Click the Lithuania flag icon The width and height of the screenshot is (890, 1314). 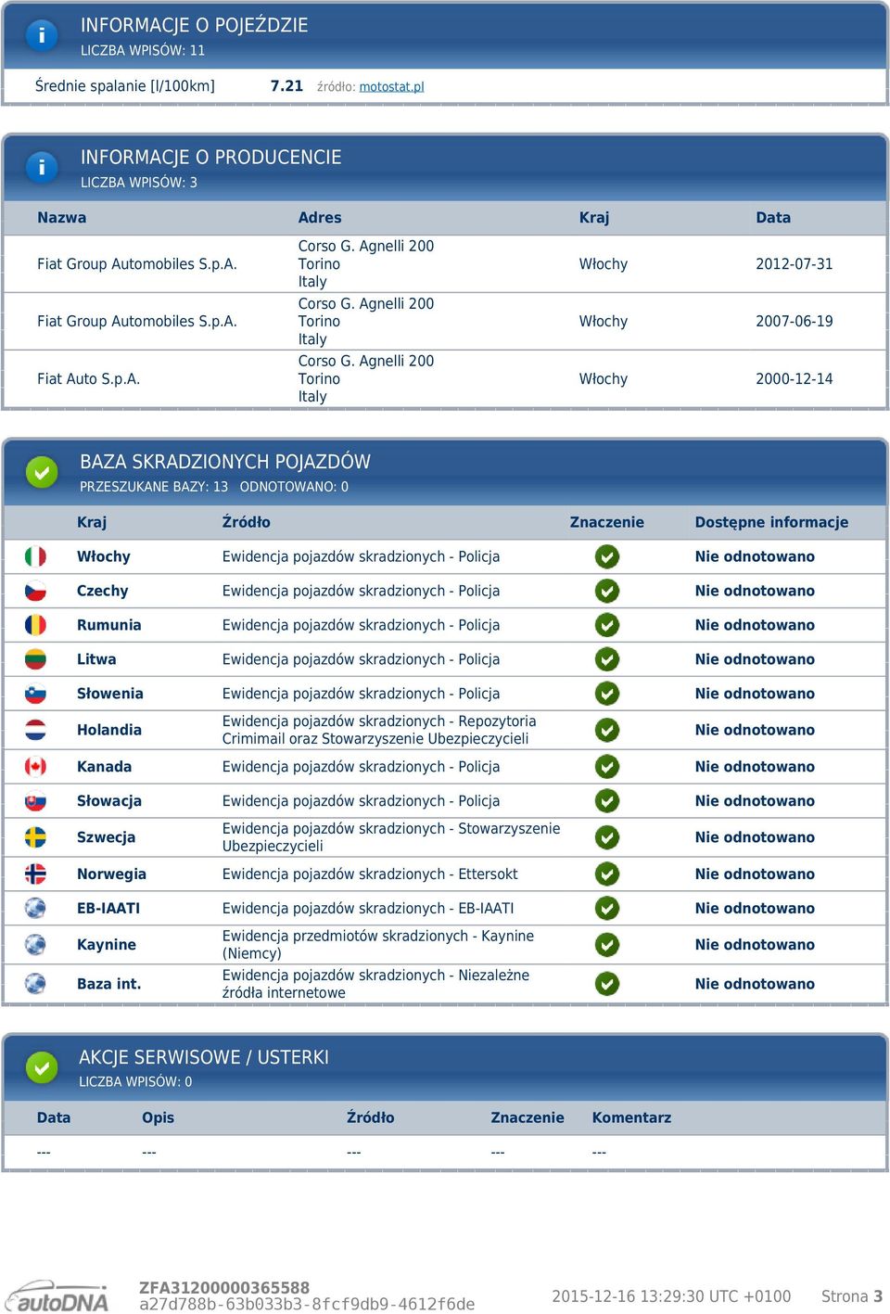[35, 659]
